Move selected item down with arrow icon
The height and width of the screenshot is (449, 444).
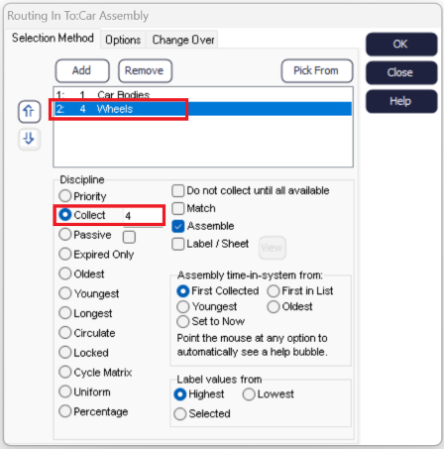click(29, 139)
